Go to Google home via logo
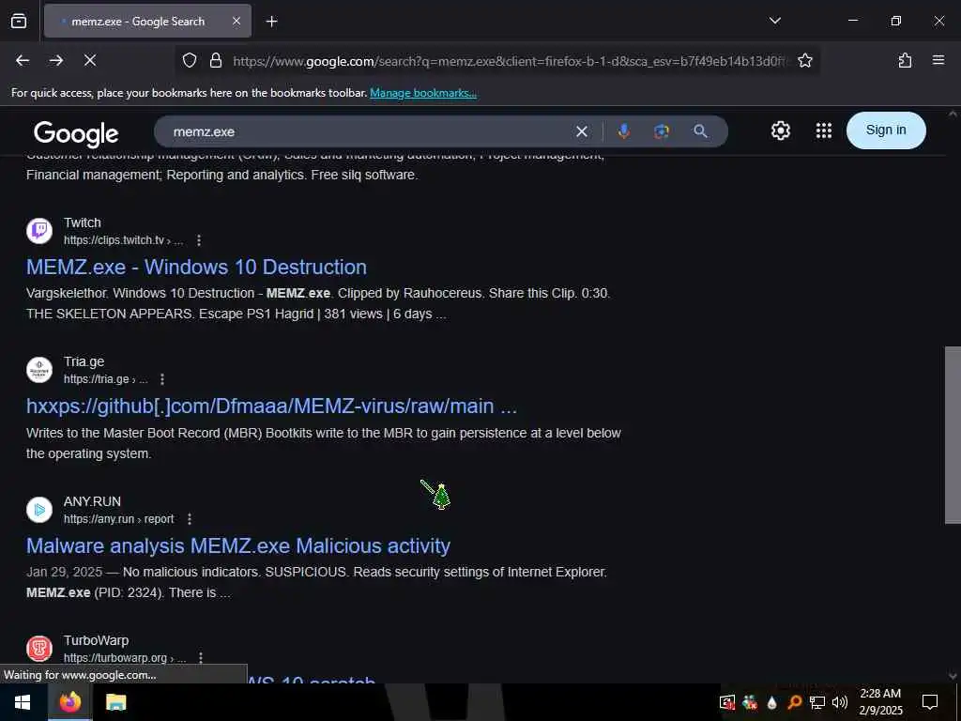 76,133
